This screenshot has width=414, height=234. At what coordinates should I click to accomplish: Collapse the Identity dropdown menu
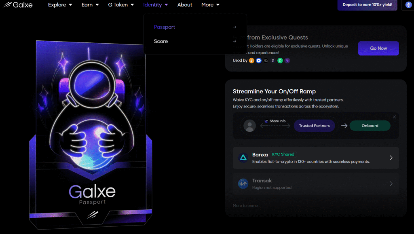155,5
